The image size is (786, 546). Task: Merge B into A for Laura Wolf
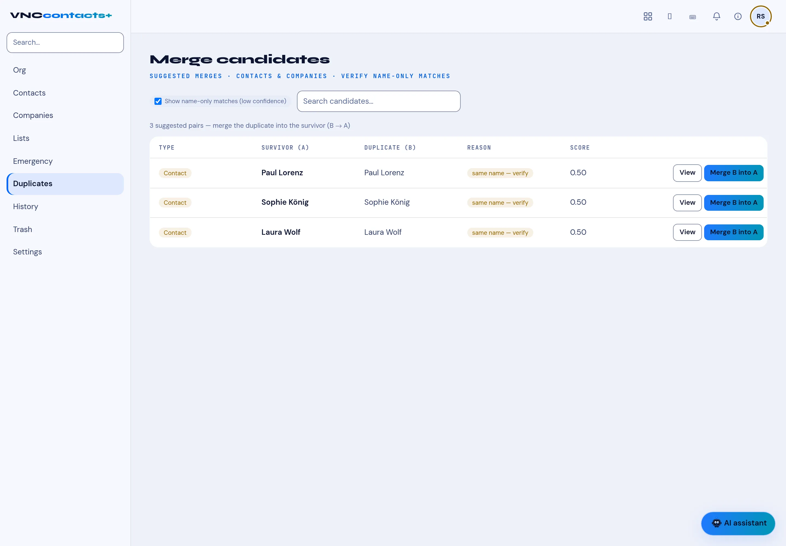[x=733, y=232]
